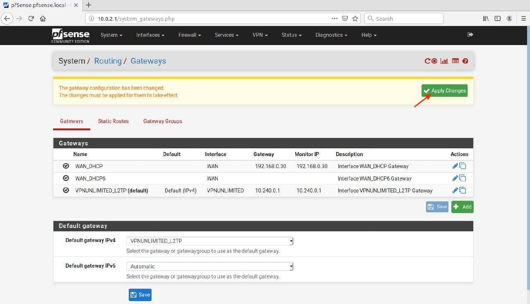The image size is (530, 304).
Task: Open the help question mark icon
Action: pos(465,61)
